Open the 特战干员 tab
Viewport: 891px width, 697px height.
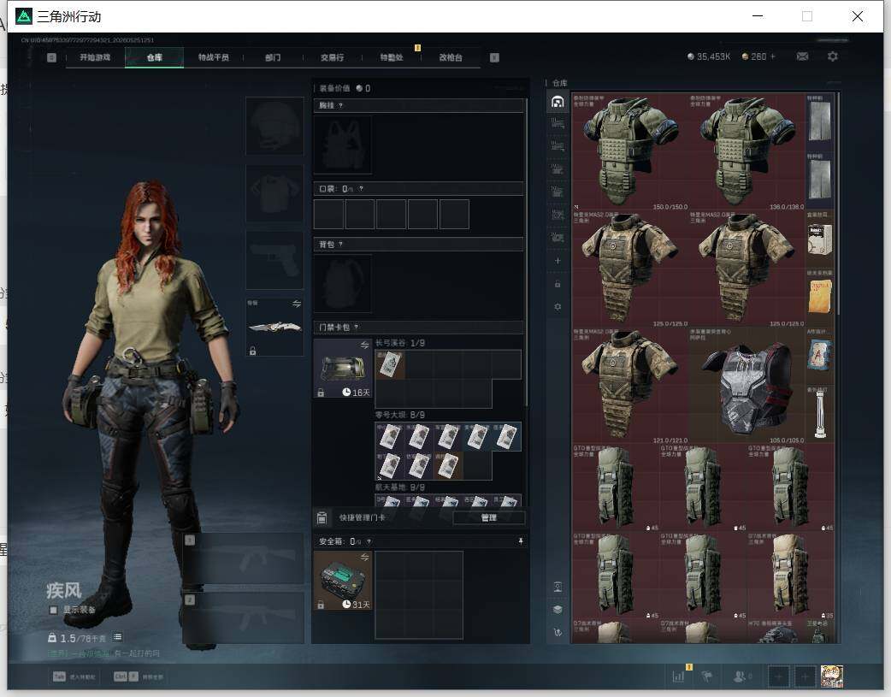[213, 57]
